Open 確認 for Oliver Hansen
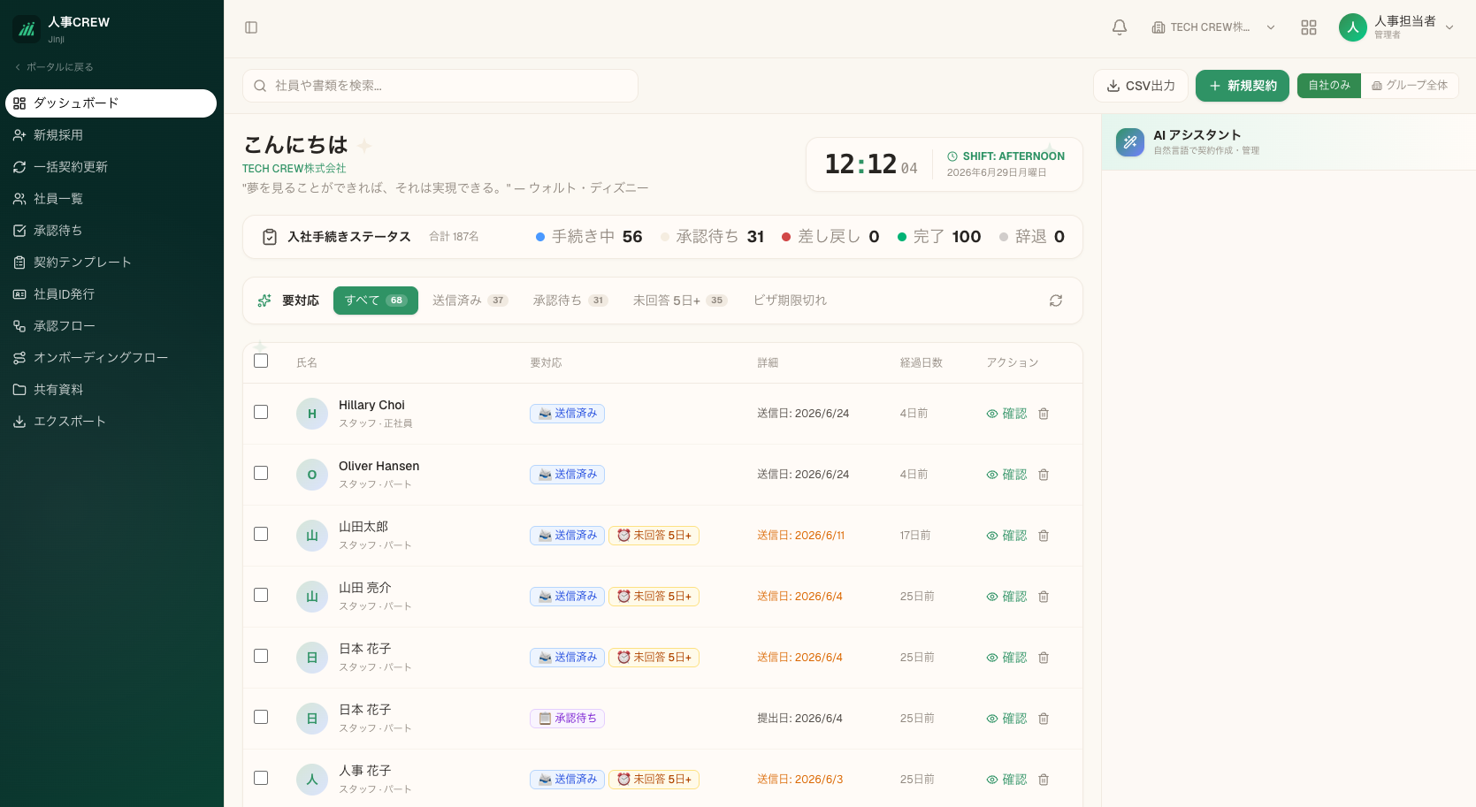The image size is (1476, 807). tap(1006, 475)
